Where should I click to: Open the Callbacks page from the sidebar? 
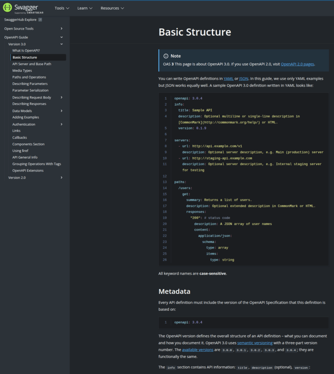[x=19, y=137]
